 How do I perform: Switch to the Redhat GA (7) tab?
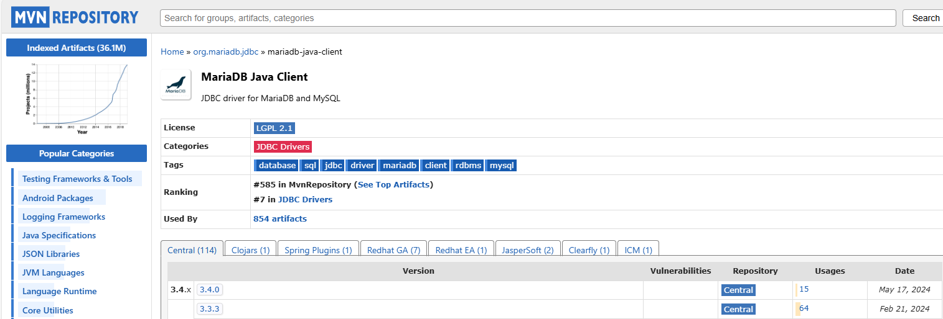[x=393, y=250]
